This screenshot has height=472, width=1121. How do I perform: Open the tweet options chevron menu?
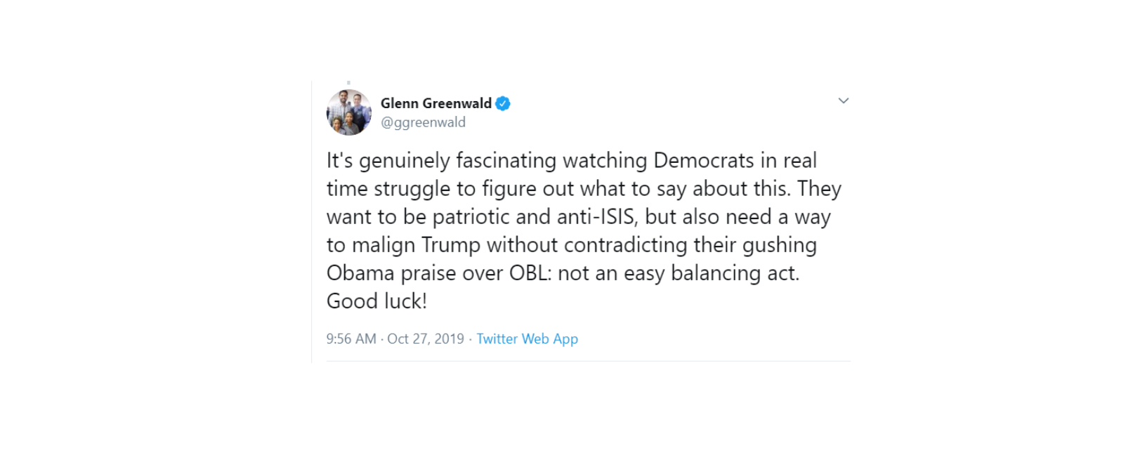[844, 101]
